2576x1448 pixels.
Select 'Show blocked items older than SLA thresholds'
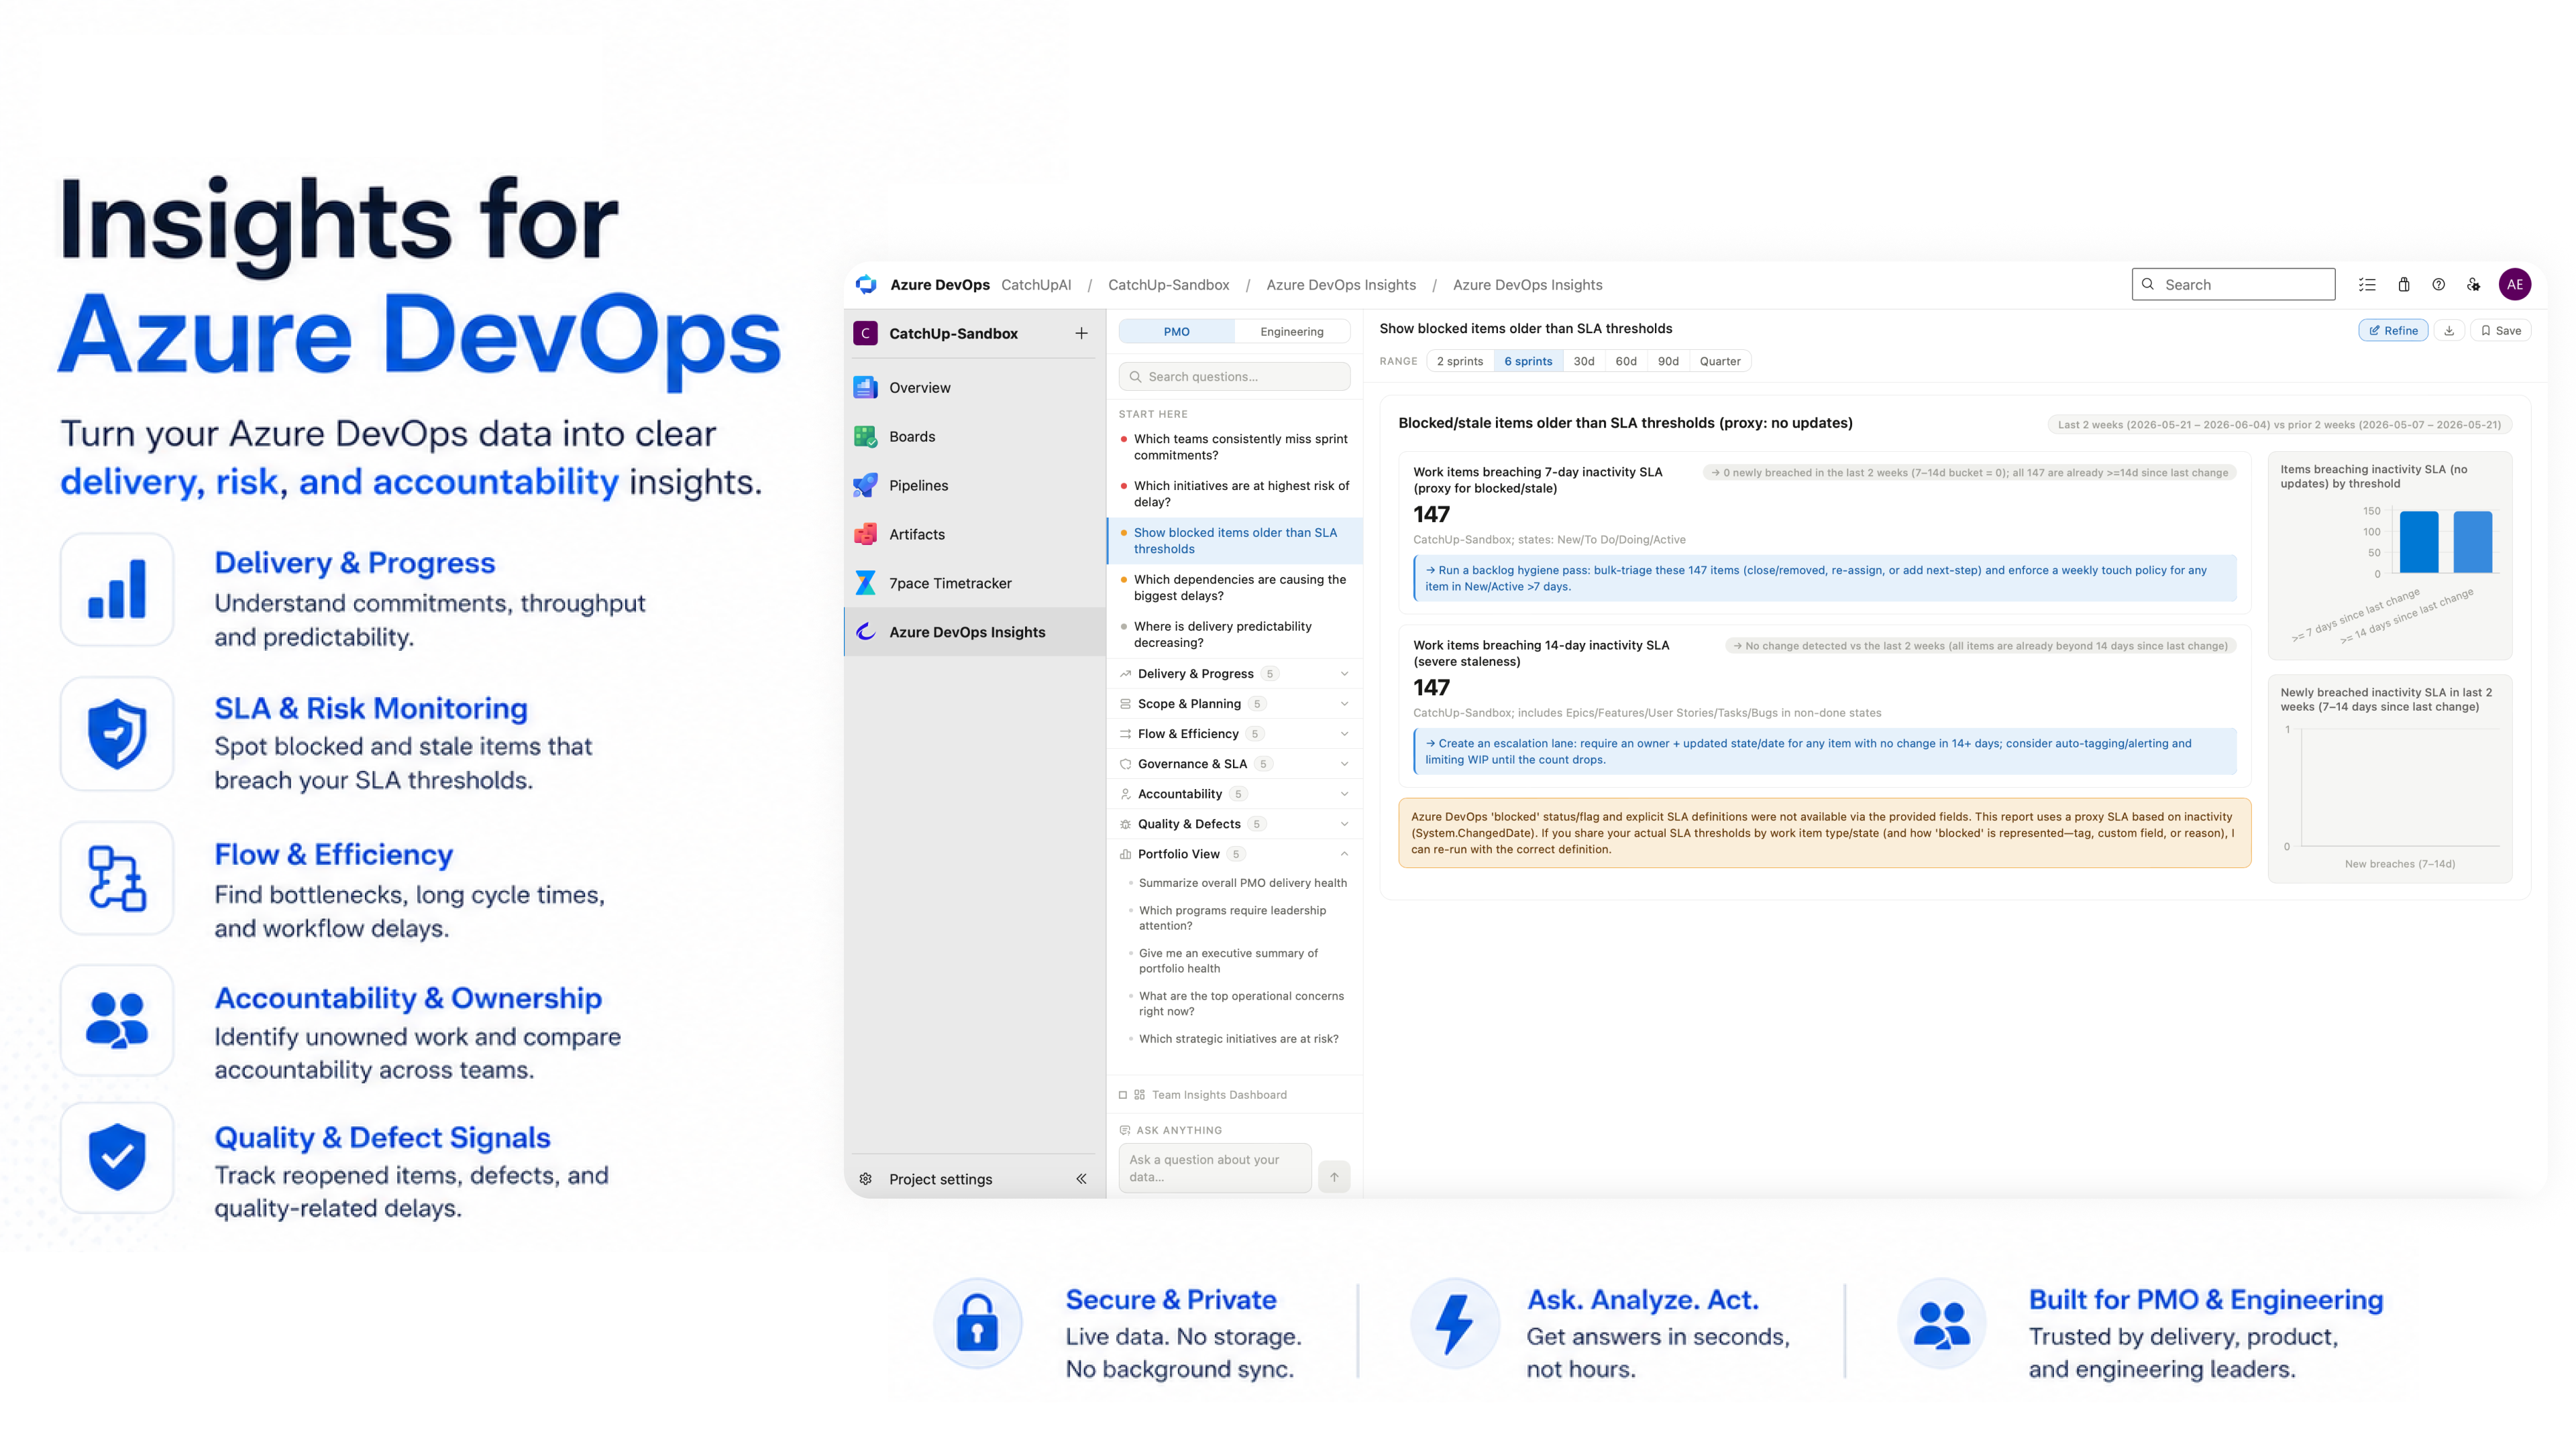(1236, 540)
